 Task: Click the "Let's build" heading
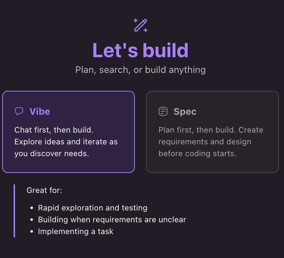(x=141, y=50)
